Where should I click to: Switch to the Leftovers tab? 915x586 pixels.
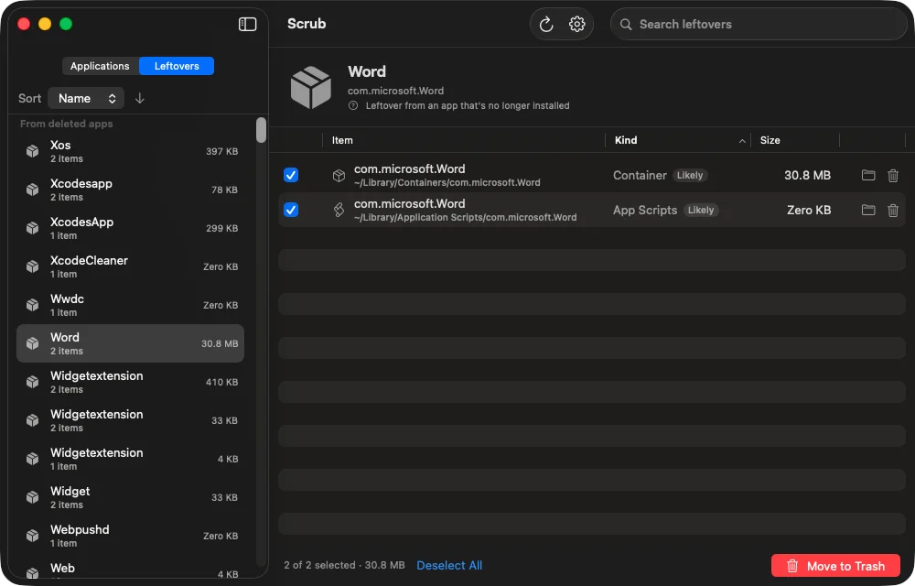click(177, 66)
